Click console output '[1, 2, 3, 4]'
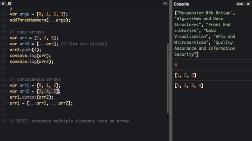 click(189, 85)
